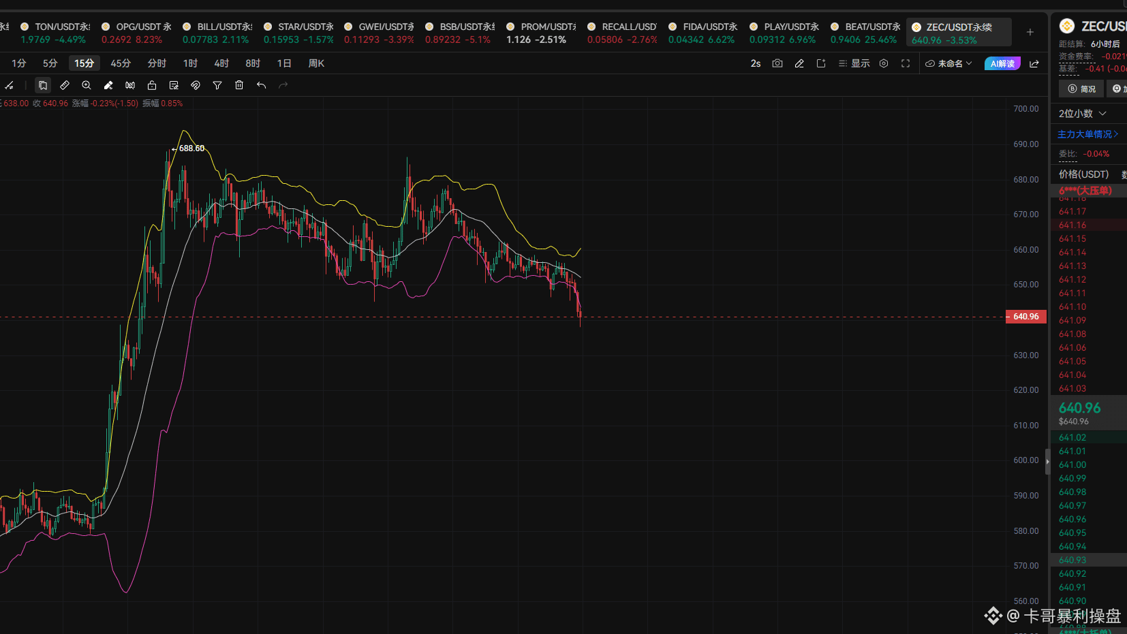Click the ruler measure tool icon
The width and height of the screenshot is (1127, 634).
[65, 85]
